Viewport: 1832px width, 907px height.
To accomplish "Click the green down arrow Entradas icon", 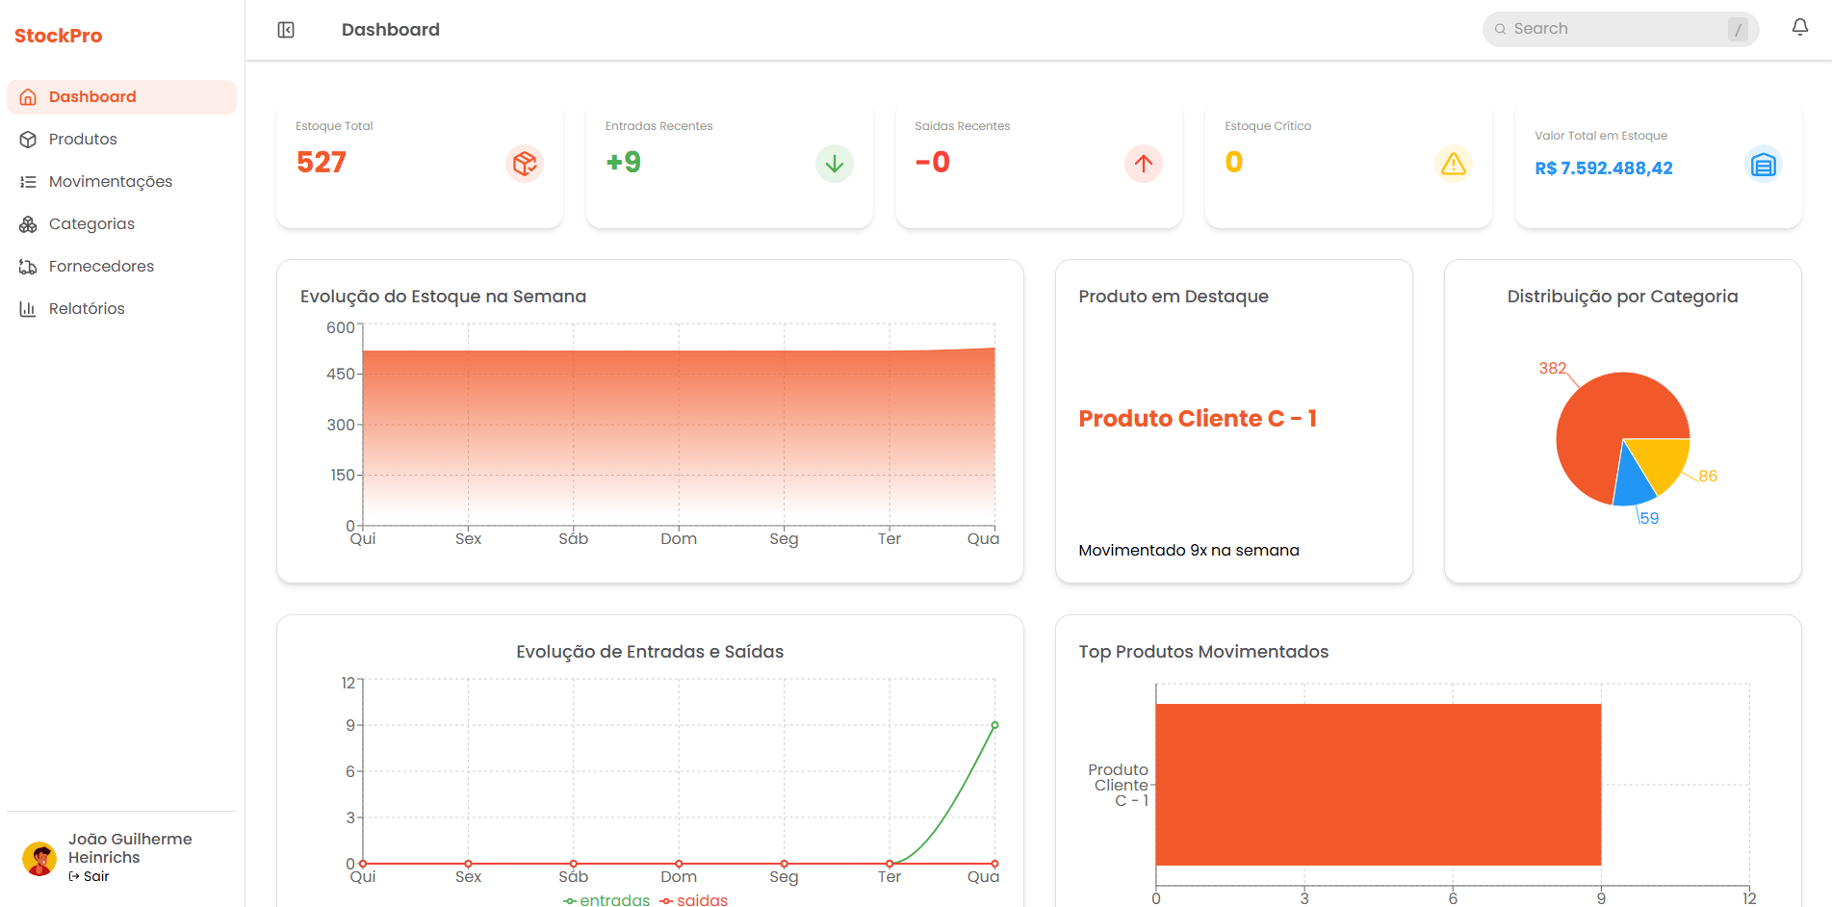I will (834, 164).
